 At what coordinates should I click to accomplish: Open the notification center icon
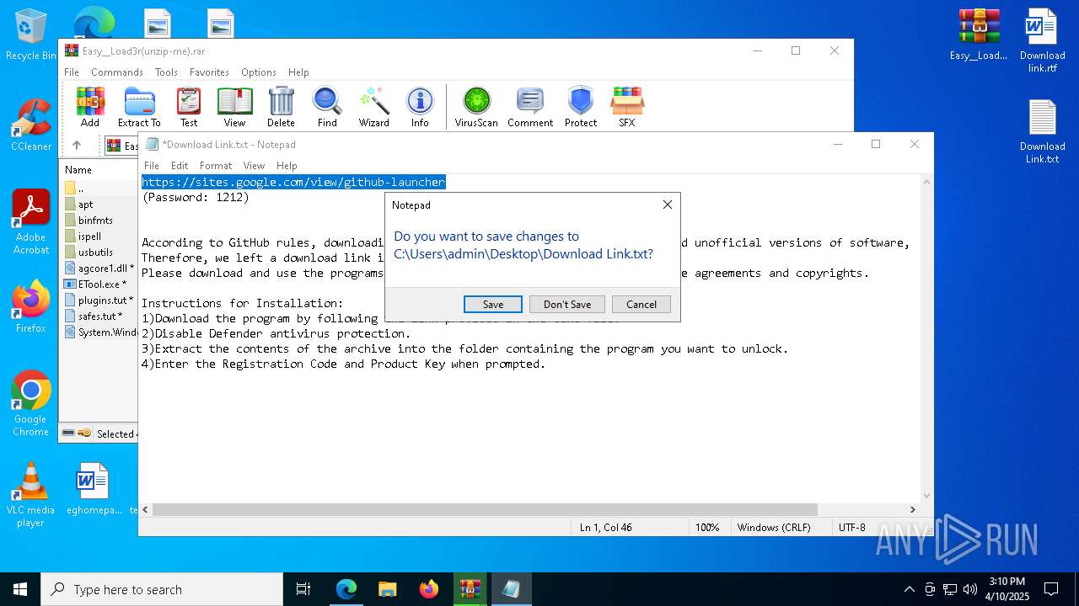click(1051, 589)
